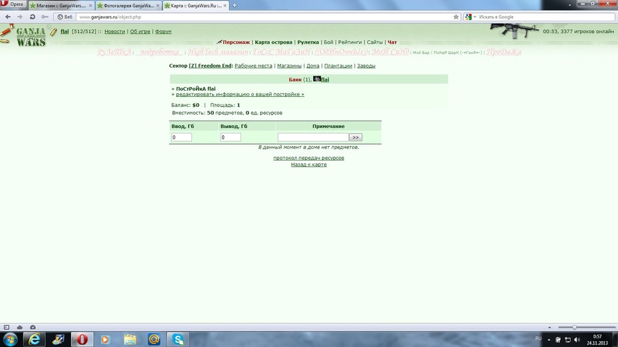The image size is (618, 347).
Task: Open the flai profile link in header
Action: [x=64, y=31]
